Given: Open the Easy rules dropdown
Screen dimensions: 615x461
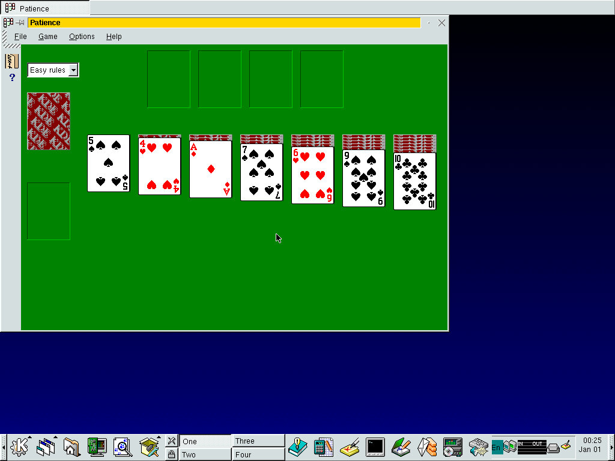Looking at the screenshot, I should coord(73,70).
